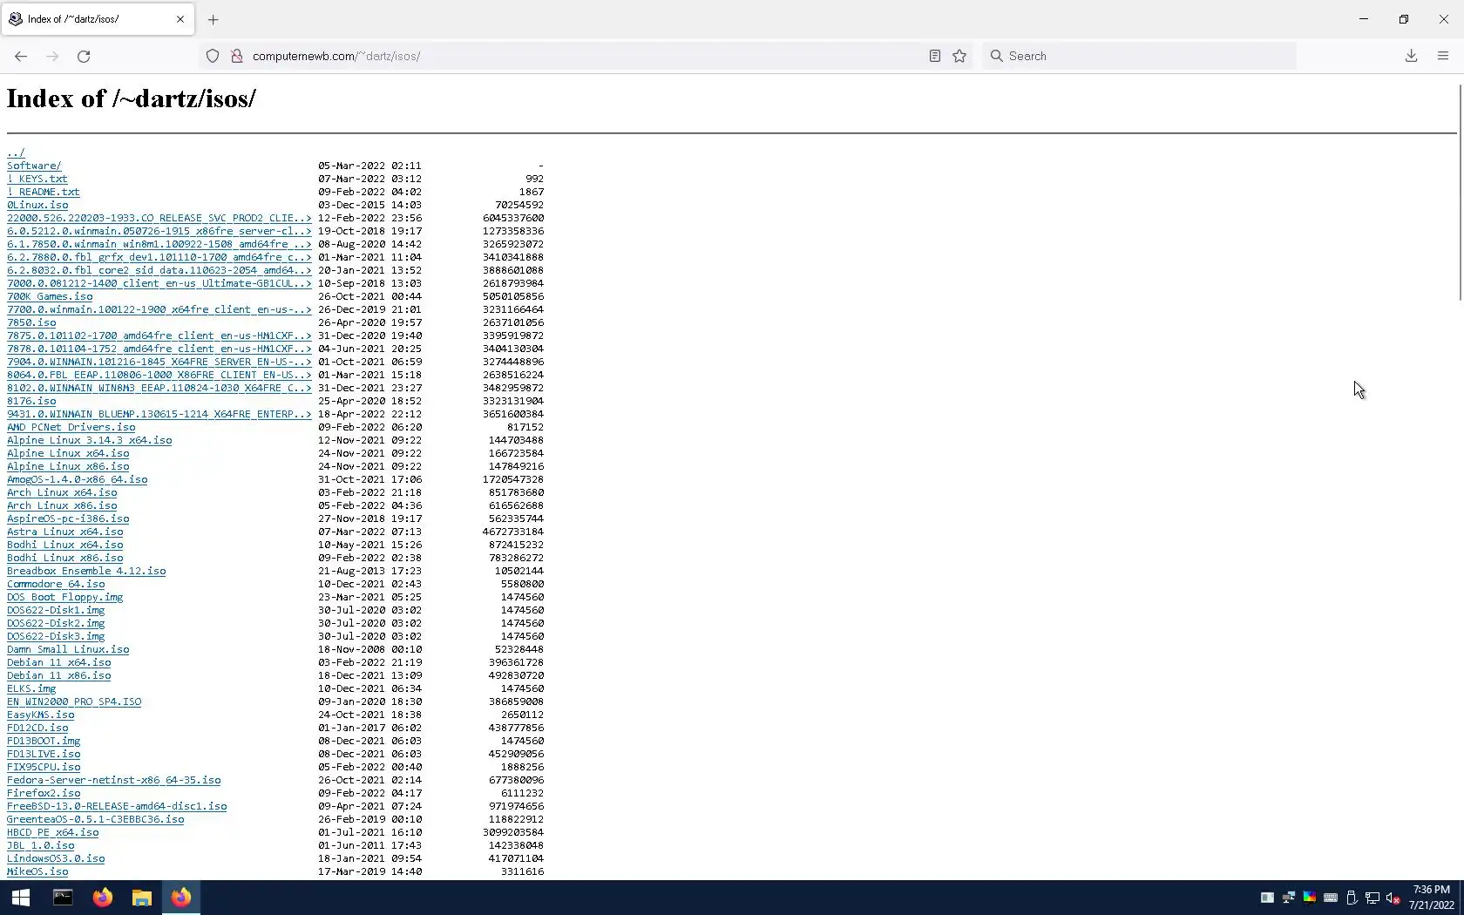Screen dimensions: 1464x915
Task: Download 700K_Games.iso
Action: [x=50, y=296]
